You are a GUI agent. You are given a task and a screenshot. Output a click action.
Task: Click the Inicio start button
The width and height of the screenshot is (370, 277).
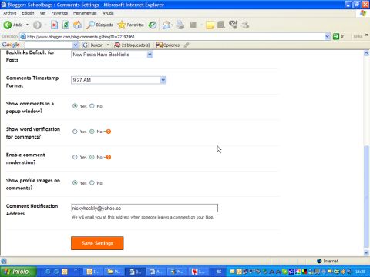18,272
